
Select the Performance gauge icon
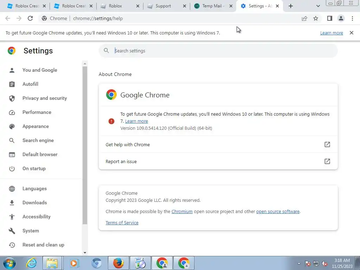tap(12, 112)
